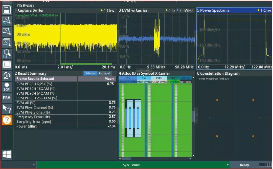Open the Windows start icon
Screen dimensions: 273x169
(7, 154)
